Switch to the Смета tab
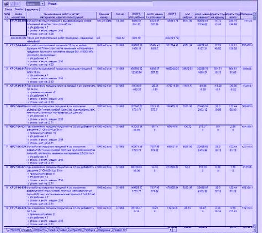 pos(19,9)
